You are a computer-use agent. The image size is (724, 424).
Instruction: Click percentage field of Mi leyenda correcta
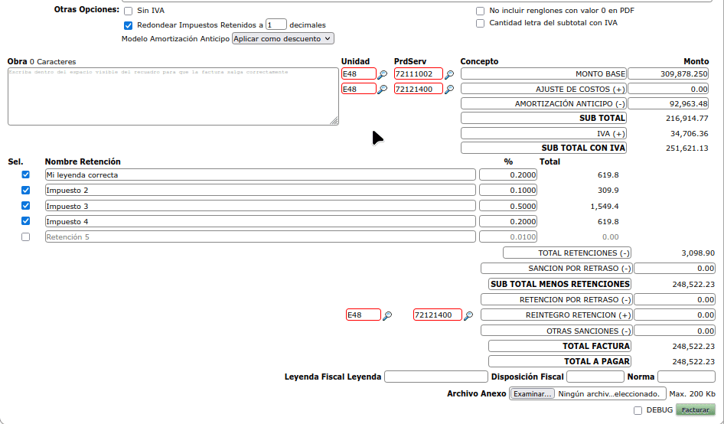[x=508, y=174]
